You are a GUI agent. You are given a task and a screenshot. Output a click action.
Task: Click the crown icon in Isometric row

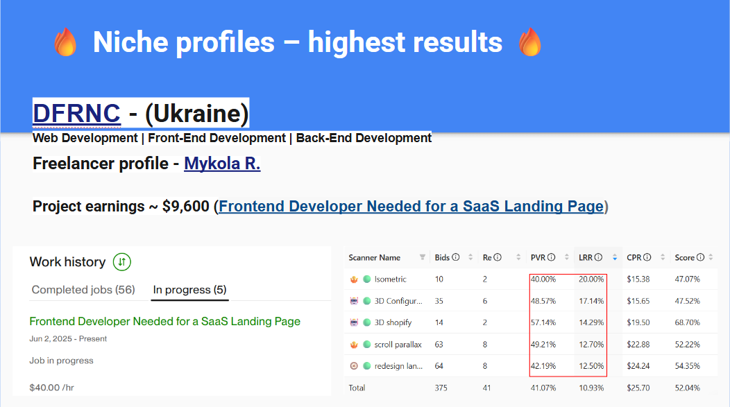point(354,279)
